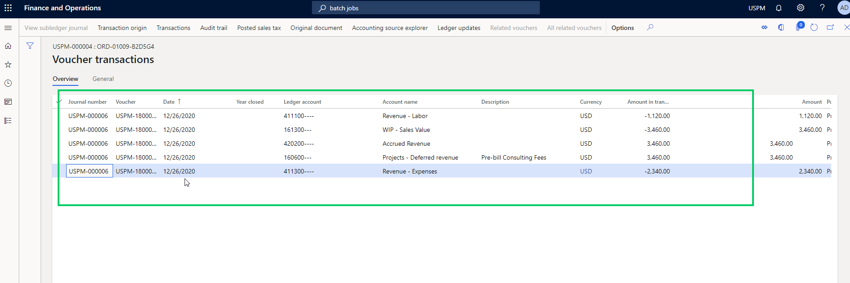Sort by the Date column header
The image size is (850, 283).
(x=169, y=102)
